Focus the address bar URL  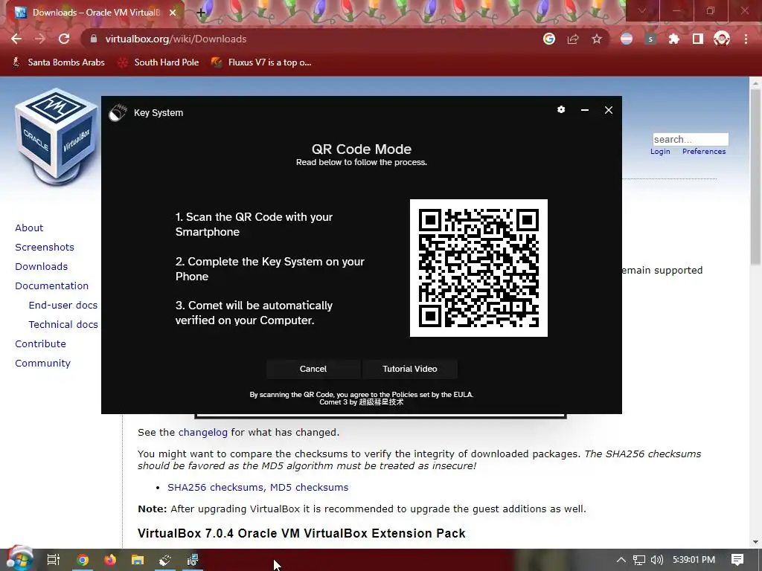click(176, 39)
